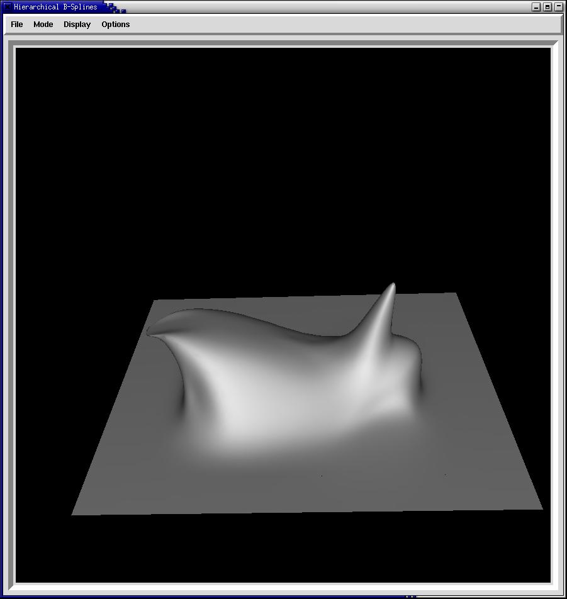Viewport: 567px width, 599px height.
Task: Open the Options menu
Action: pos(116,25)
